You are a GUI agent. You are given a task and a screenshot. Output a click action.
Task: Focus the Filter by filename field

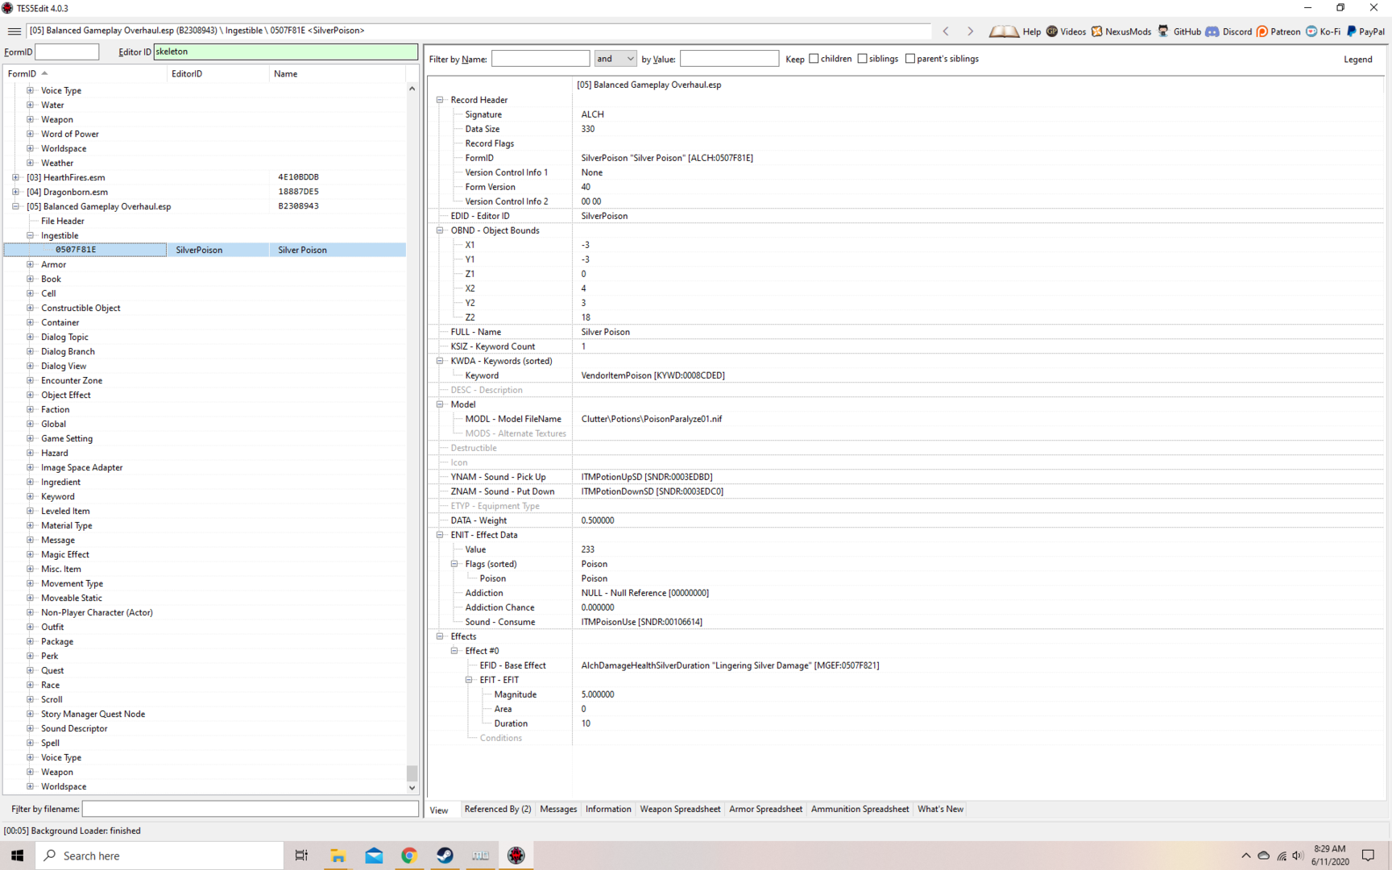click(x=250, y=809)
